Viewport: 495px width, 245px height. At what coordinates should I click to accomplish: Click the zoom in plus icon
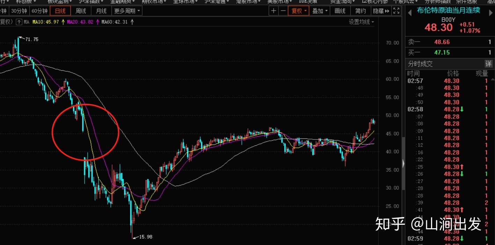coord(274,11)
